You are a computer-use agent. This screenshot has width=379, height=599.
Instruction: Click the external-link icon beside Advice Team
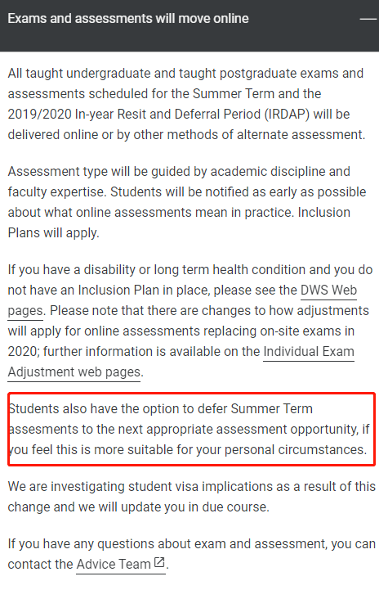pyautogui.click(x=159, y=563)
